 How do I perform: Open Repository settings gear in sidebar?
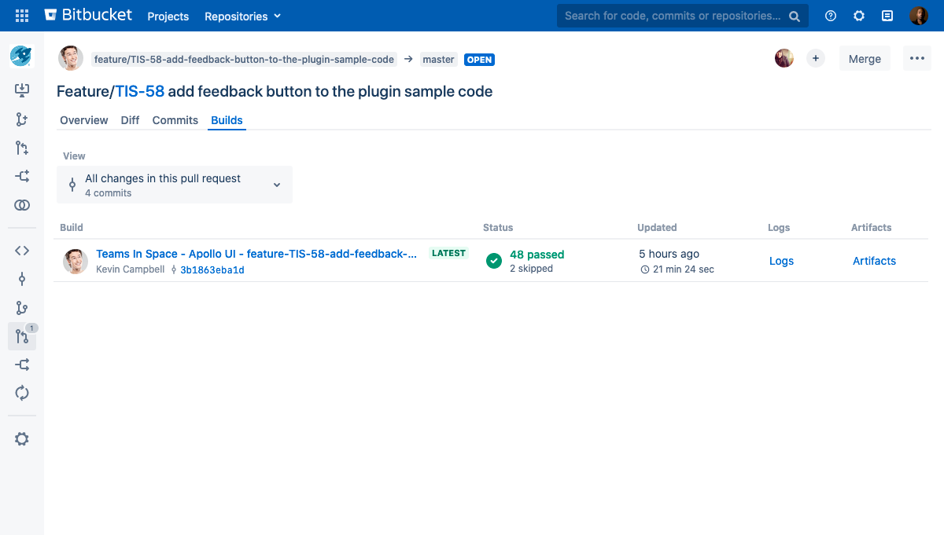click(22, 439)
